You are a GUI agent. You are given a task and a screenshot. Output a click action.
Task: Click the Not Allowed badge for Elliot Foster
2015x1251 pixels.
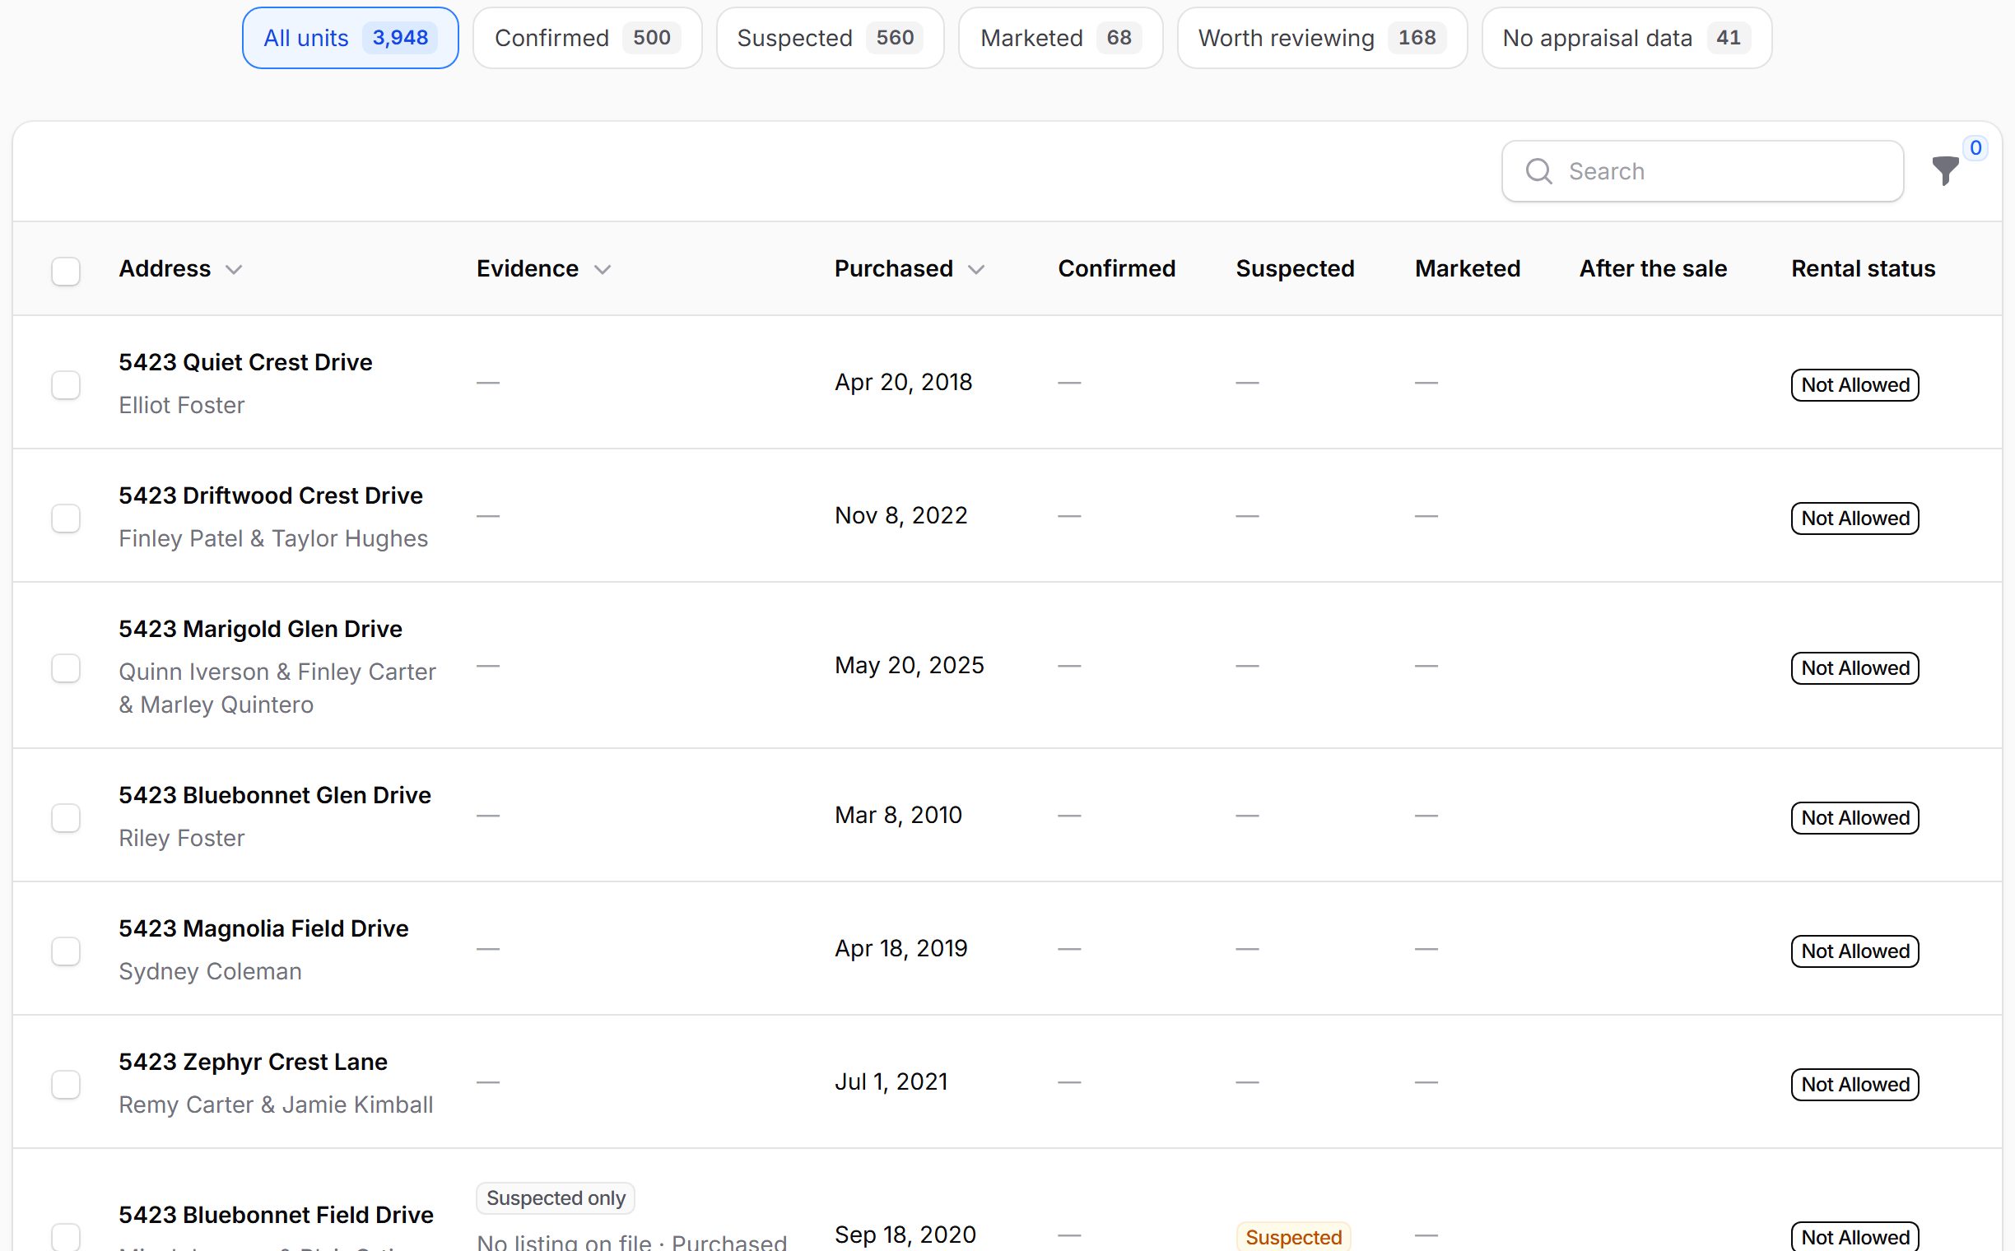point(1854,384)
